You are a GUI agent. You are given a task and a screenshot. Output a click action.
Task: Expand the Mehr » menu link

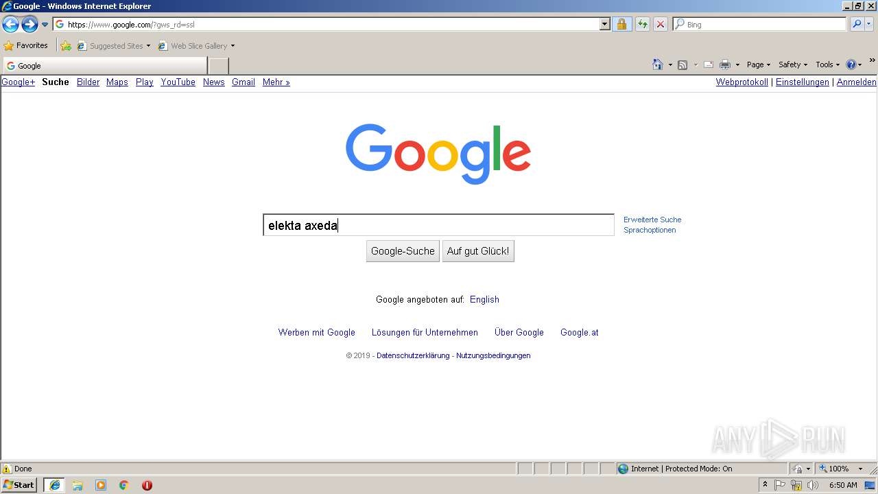[x=276, y=82]
